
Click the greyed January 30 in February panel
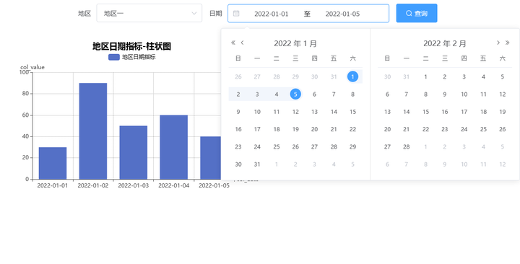387,77
